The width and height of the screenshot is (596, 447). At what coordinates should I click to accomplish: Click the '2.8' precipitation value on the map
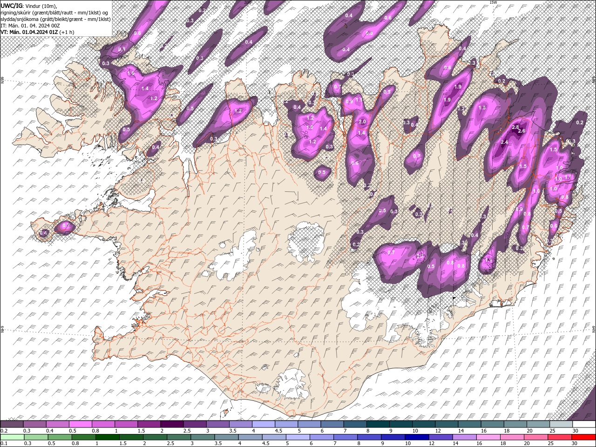click(515, 127)
